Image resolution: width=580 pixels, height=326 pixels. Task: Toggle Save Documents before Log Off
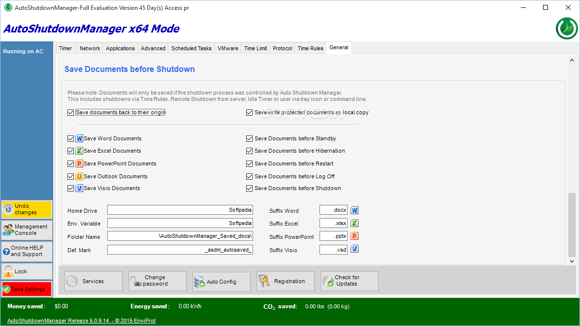[249, 176]
